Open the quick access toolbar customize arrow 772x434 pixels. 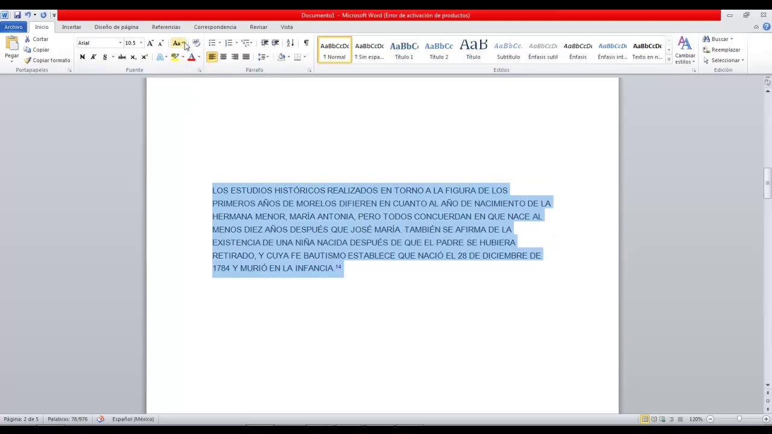[54, 15]
